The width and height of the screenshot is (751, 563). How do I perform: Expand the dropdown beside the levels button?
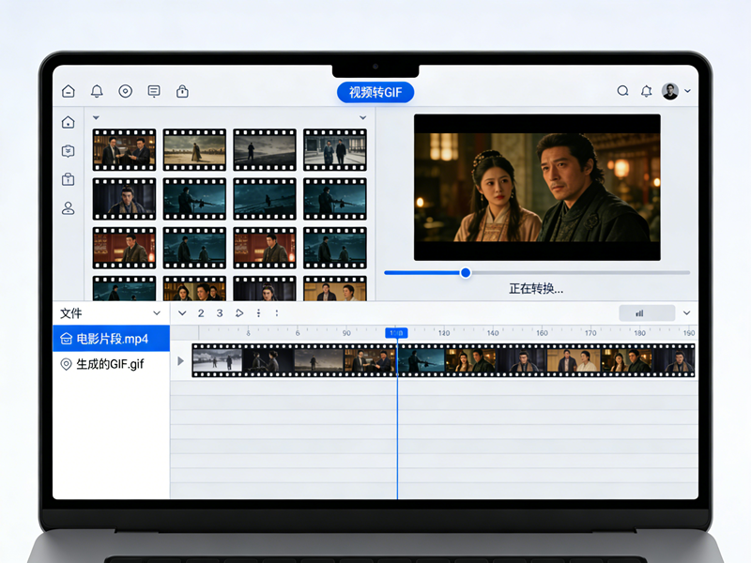pos(686,313)
